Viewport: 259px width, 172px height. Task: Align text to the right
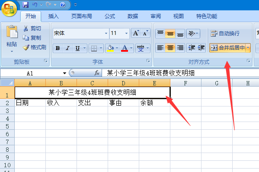180,48
